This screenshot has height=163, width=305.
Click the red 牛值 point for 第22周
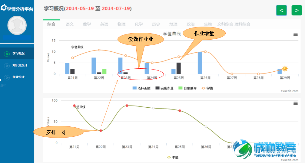tap(101, 131)
